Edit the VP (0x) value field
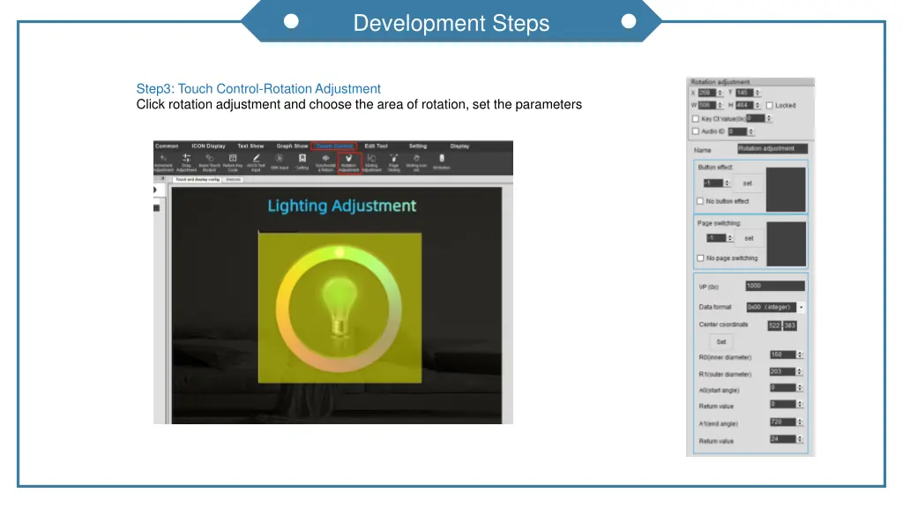 point(776,285)
